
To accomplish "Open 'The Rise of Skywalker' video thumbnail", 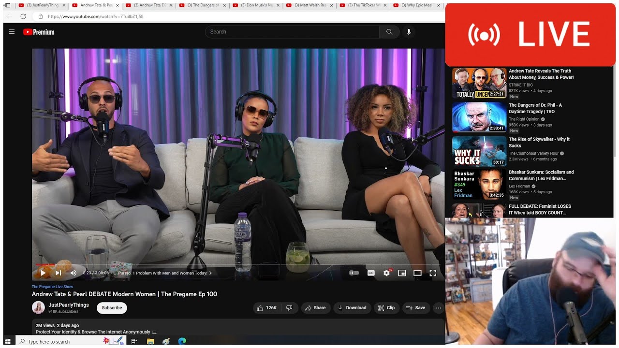I will click(479, 151).
